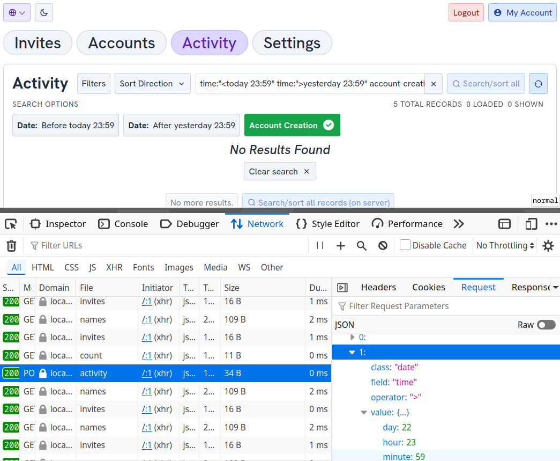Open network request search with the magnifier icon
Screen dimensions: 560x461
pos(361,245)
